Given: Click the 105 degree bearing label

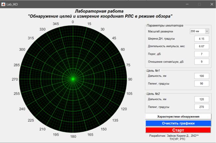Looking at the screenshot, I should pos(129,93).
